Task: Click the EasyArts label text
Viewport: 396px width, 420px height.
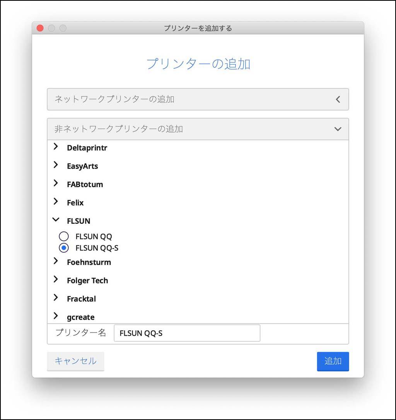Action: pyautogui.click(x=82, y=166)
